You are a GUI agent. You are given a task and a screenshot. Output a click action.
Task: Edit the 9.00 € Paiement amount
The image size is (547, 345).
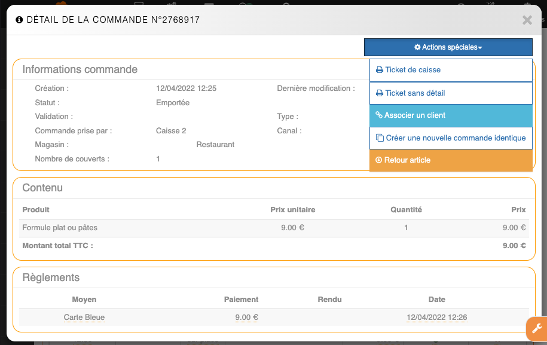(246, 317)
